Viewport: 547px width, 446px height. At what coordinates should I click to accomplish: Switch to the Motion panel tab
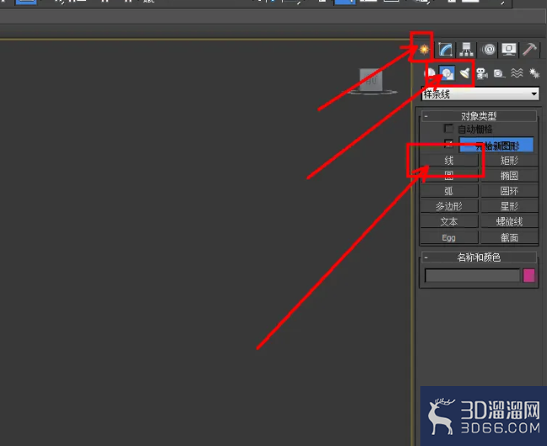489,50
